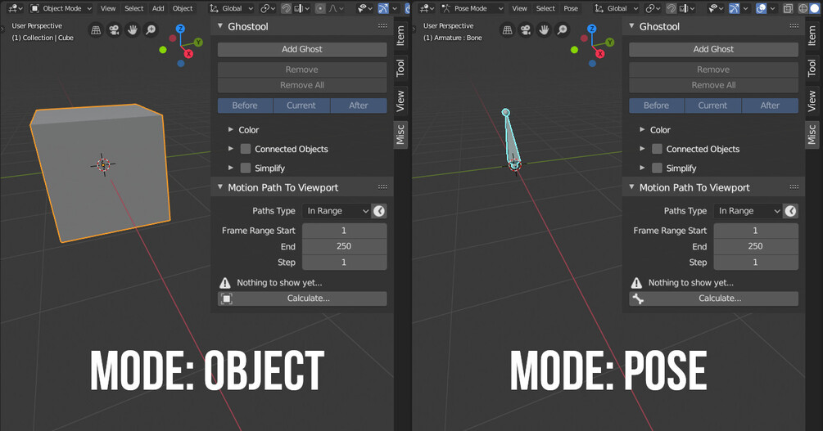Image resolution: width=823 pixels, height=431 pixels.
Task: Open editor type menu in Object Mode viewport
Action: tap(15, 8)
